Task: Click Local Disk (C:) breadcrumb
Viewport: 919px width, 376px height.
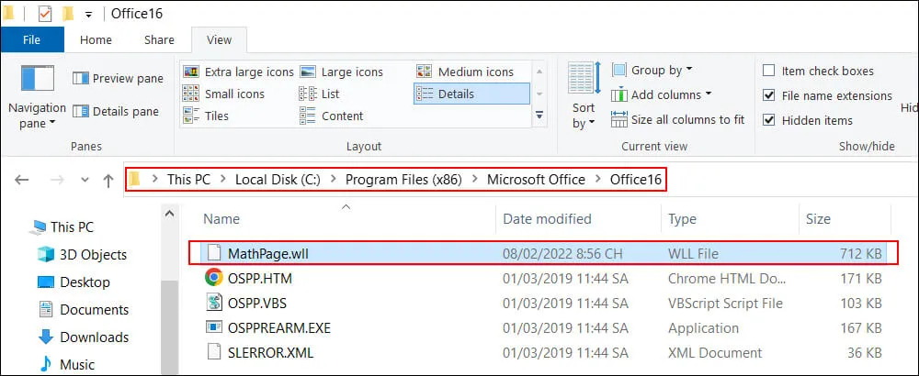Action: pos(278,180)
